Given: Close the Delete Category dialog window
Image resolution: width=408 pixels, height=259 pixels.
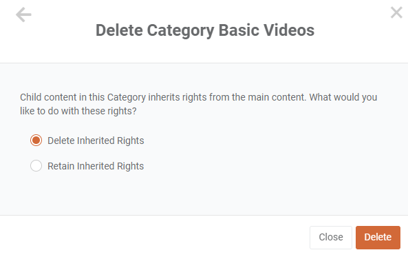Looking at the screenshot, I should [x=396, y=12].
